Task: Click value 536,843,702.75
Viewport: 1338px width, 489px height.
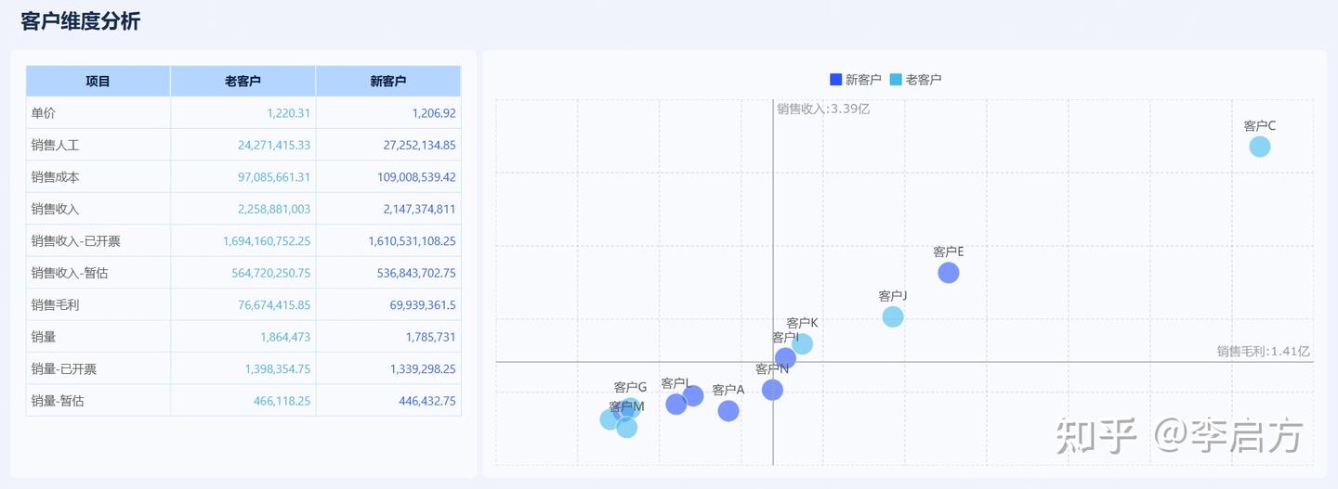Action: [x=416, y=274]
